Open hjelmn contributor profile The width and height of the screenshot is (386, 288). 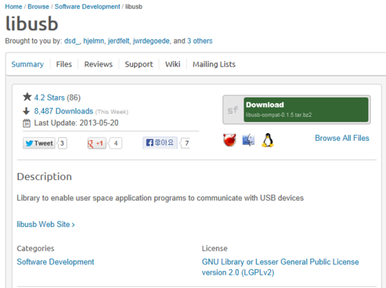(93, 41)
